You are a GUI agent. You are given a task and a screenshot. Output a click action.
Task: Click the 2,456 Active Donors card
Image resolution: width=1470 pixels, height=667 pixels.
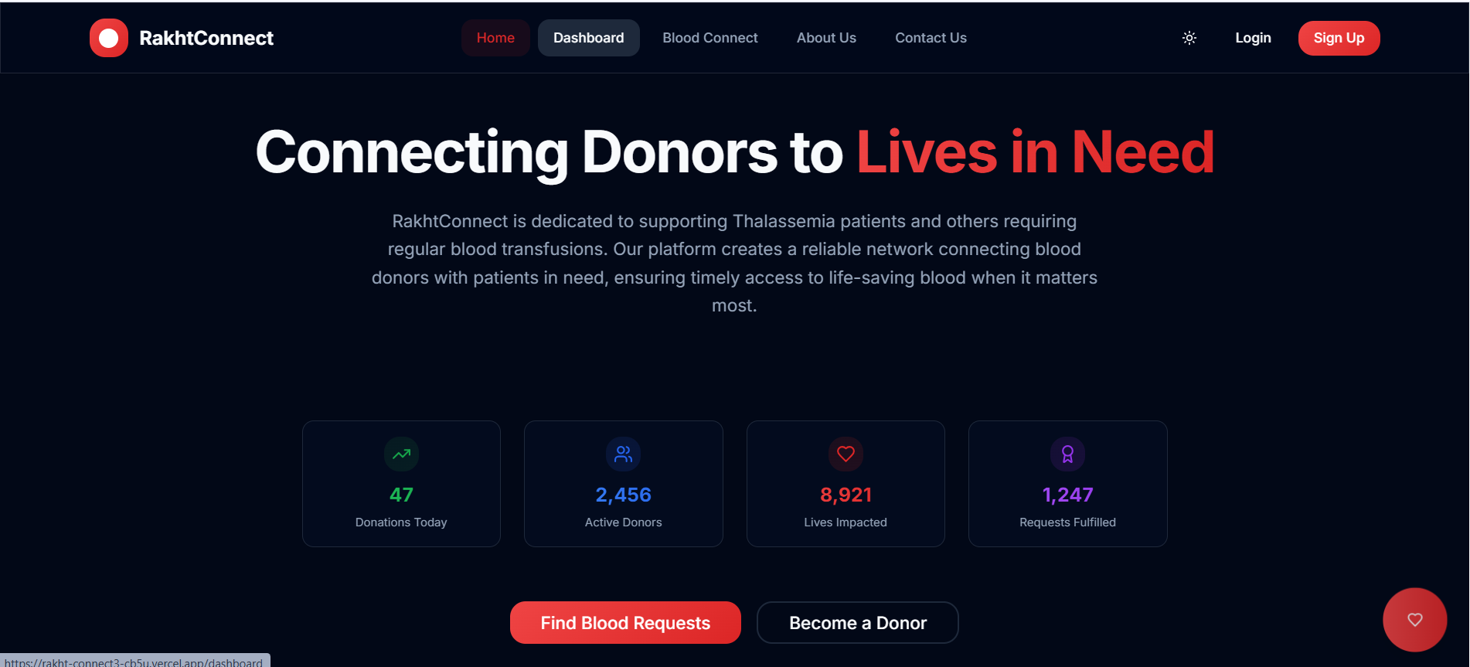(x=623, y=484)
